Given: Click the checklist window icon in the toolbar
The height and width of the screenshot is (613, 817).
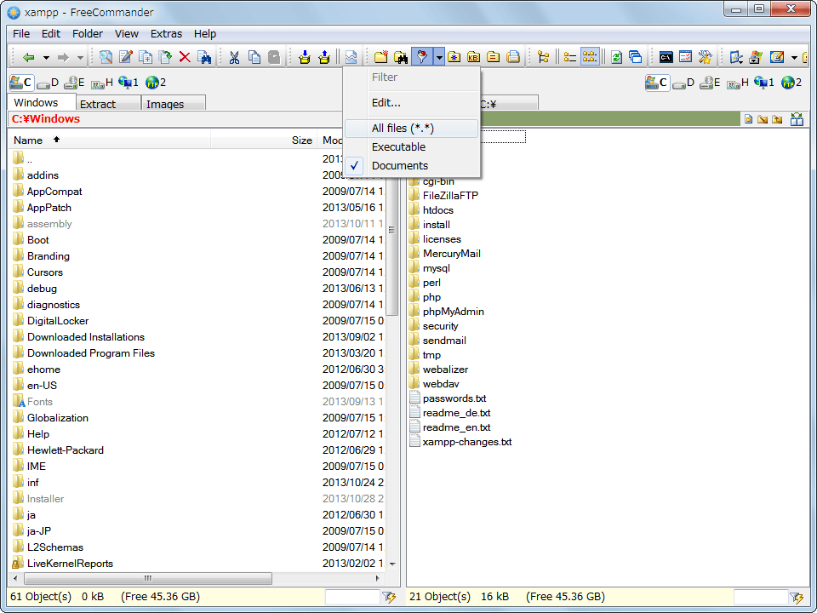Looking at the screenshot, I should [x=686, y=57].
